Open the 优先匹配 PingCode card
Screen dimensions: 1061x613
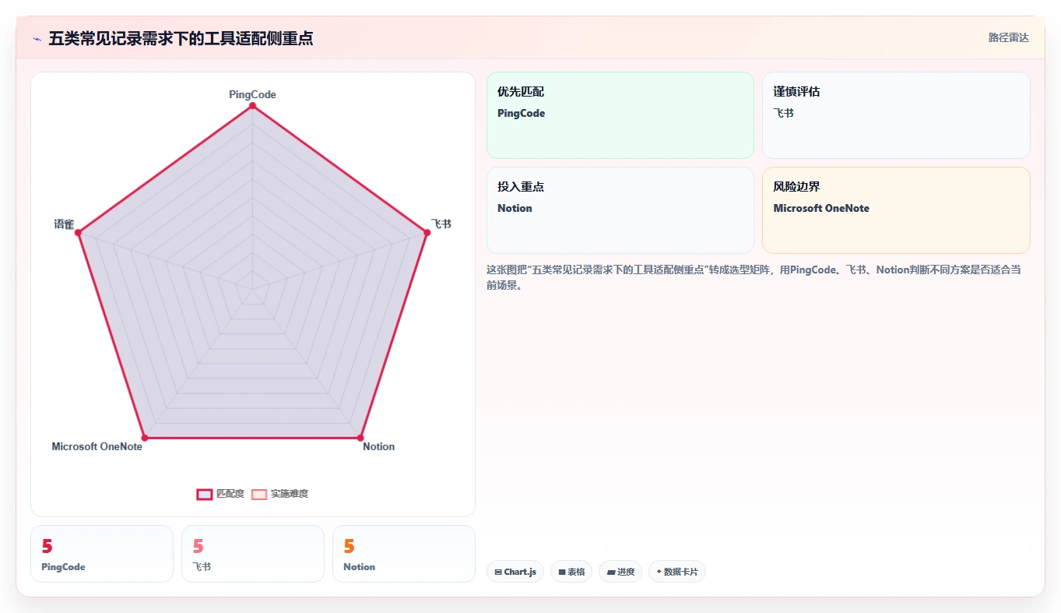[620, 115]
